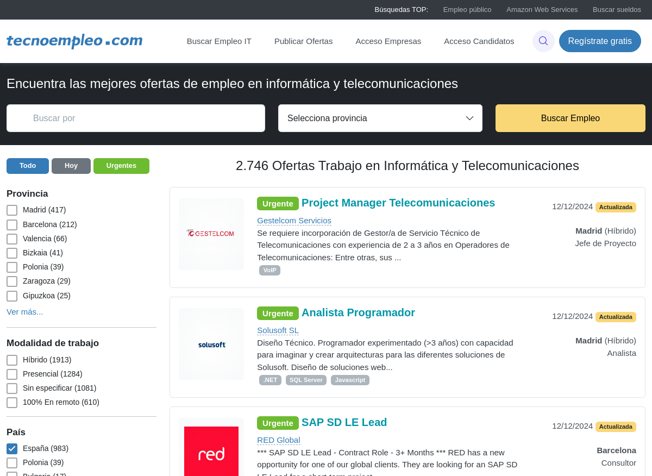Screen dimensions: 652x476
Task: Open Acceso Empresas menu item
Action: coord(388,41)
